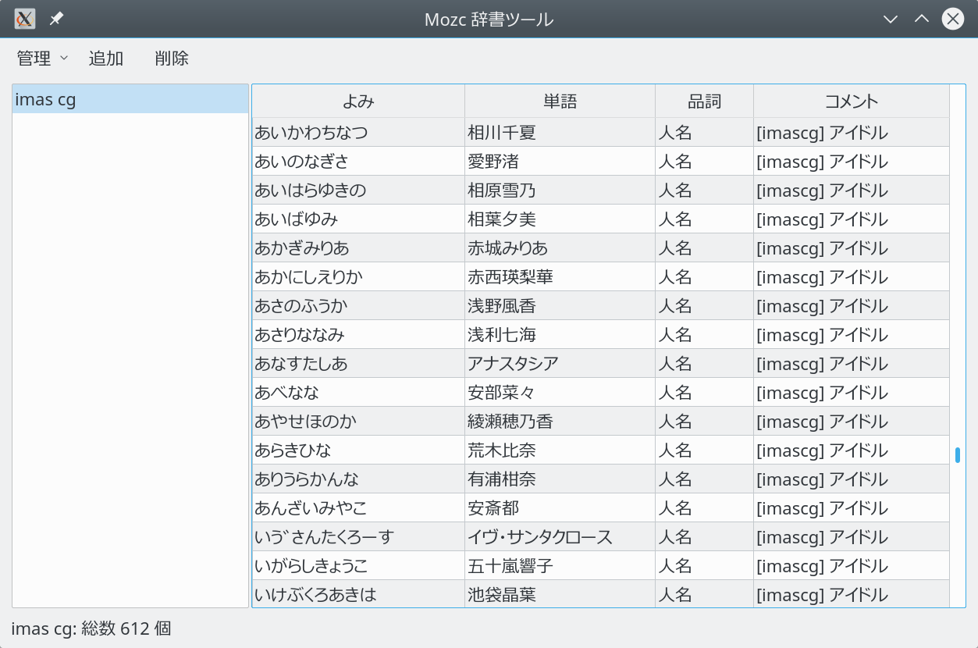The height and width of the screenshot is (648, 978).
Task: Select word アナスタシア
Action: pyautogui.click(x=560, y=364)
